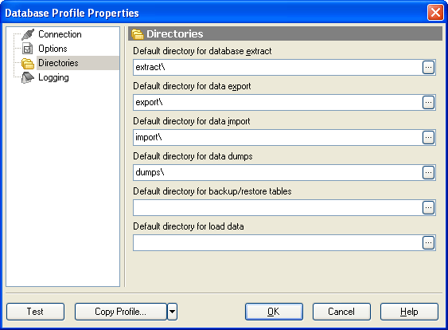Select the Logging tree item
The width and height of the screenshot is (448, 330).
[x=53, y=77]
